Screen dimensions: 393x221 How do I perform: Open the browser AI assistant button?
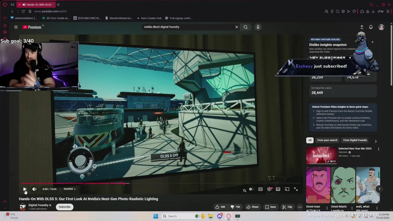pyautogui.click(x=381, y=11)
